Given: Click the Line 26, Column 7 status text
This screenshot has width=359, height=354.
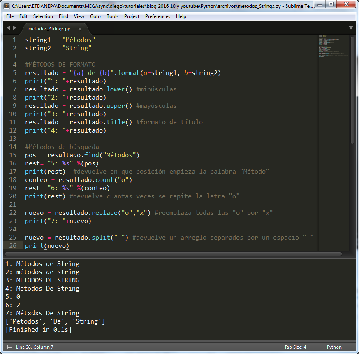Looking at the screenshot, I should (x=35, y=347).
